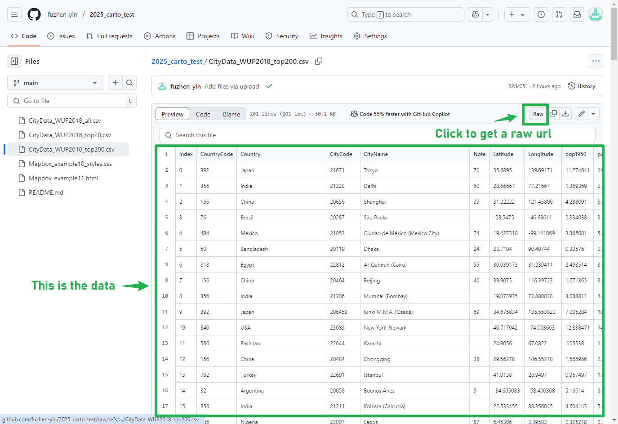Copy the file path icon
Viewport: 618px width, 424px height.
coord(319,61)
